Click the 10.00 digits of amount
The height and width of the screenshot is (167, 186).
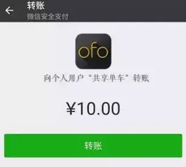pos(99,108)
